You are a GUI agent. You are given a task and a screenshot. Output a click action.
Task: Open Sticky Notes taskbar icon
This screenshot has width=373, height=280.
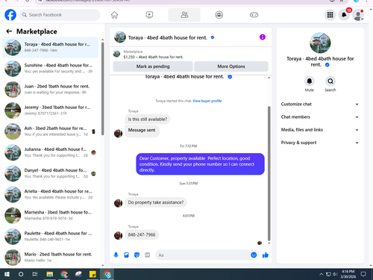pos(93,274)
